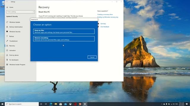Screen dimensions: 190x106
Task: Open For developers page
Action: tap(14, 60)
